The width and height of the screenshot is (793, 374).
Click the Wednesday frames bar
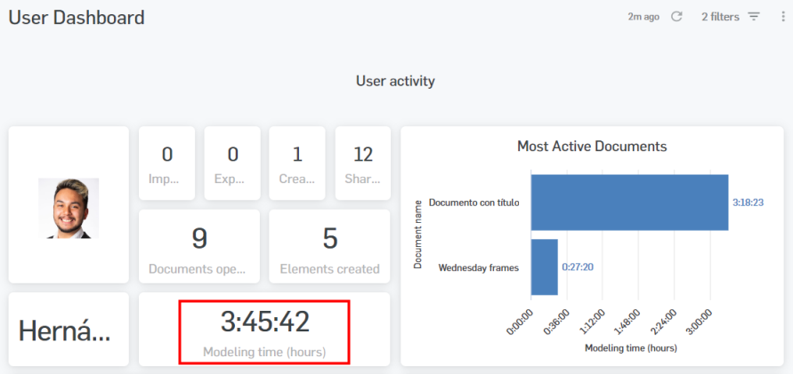coord(544,267)
